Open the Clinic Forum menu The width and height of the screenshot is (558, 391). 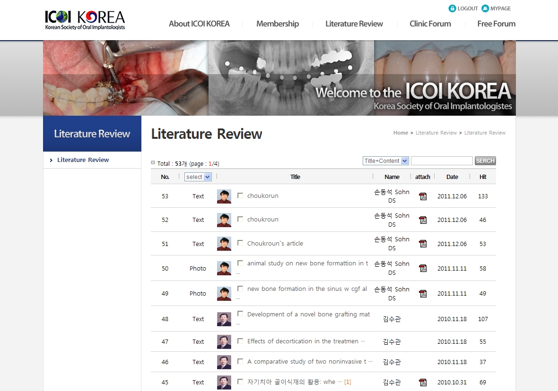click(430, 24)
